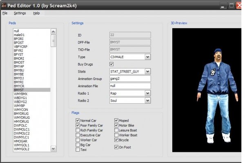Select BMYAP in the Peds list
This screenshot has height=163, width=245.
[32, 66]
